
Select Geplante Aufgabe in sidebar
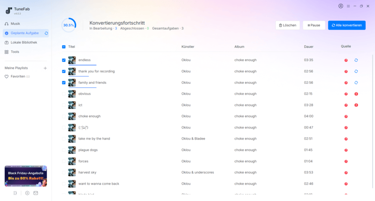point(26,33)
